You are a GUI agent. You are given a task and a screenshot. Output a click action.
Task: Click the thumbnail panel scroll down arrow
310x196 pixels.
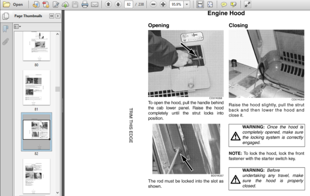click(57, 192)
